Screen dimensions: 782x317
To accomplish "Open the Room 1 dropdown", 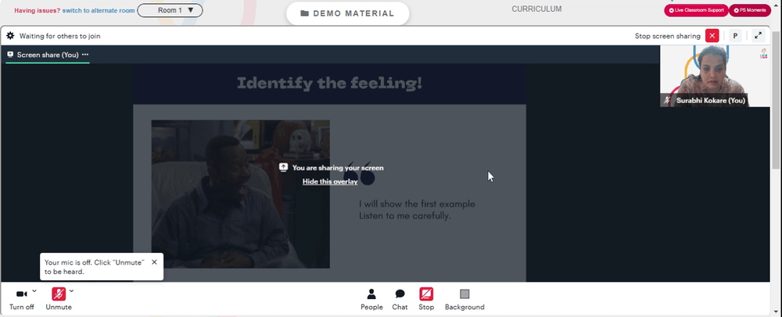I will [x=170, y=10].
